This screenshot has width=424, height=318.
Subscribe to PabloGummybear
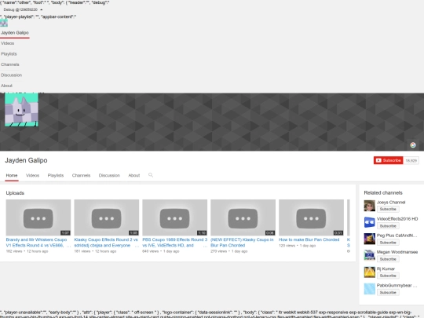[388, 293]
